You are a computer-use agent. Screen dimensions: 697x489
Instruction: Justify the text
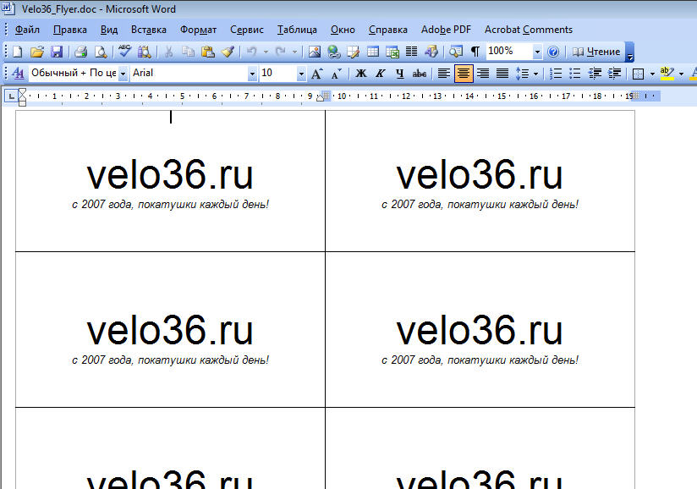coord(502,73)
